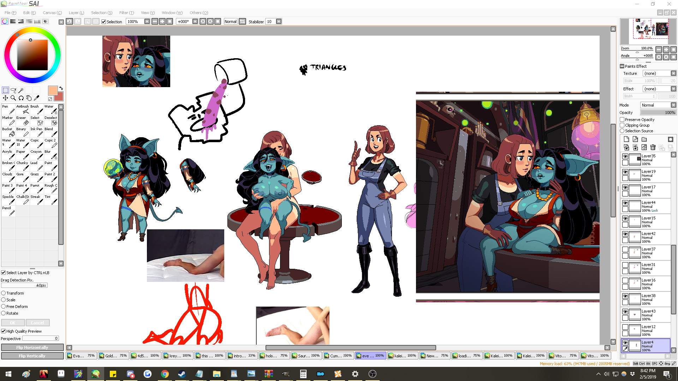Expand the layer blending Mode dropdown
This screenshot has width=678, height=381.
tap(673, 105)
